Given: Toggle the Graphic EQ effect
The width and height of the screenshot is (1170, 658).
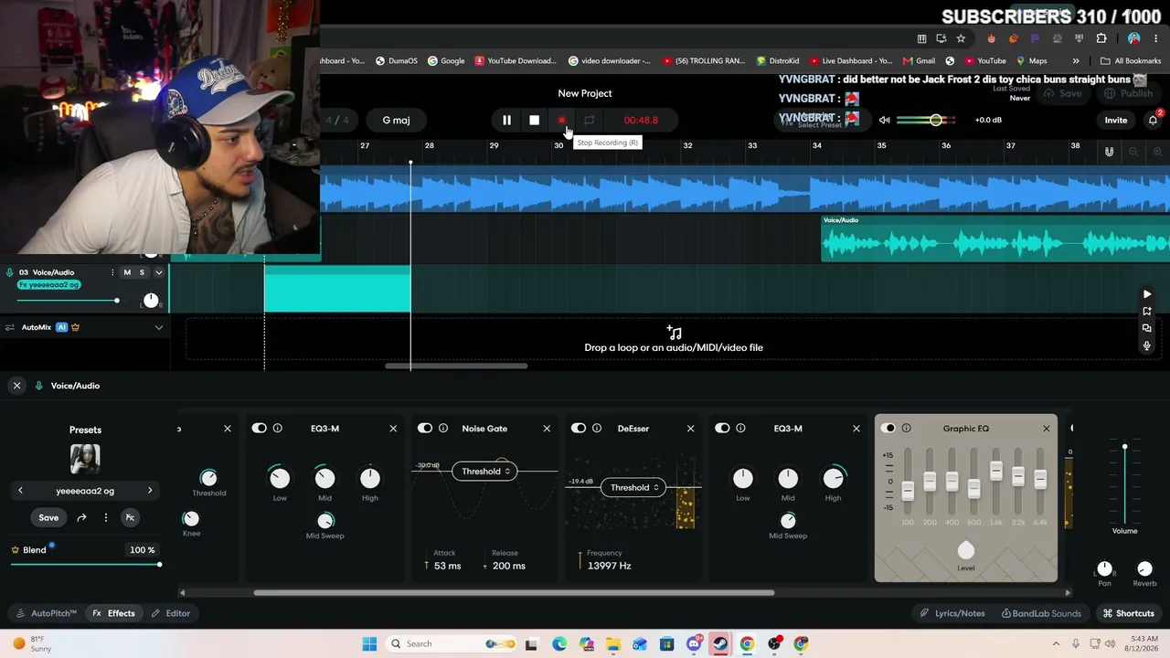Looking at the screenshot, I should (x=888, y=428).
